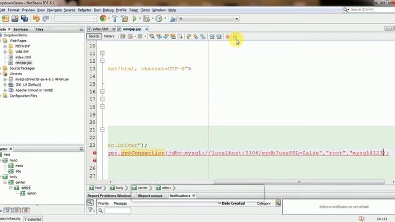Click the body breadcrumb element
This screenshot has height=222, width=395.
117,187
